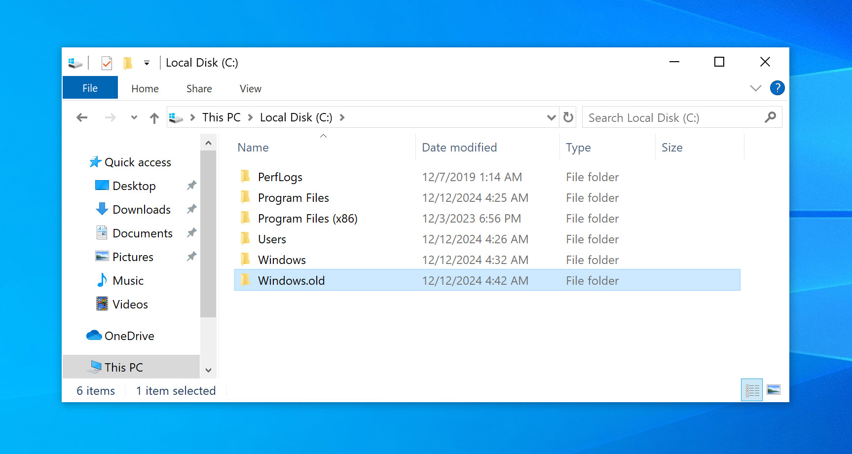This screenshot has height=454, width=852.
Task: Open Desktop in the navigation pane
Action: click(x=134, y=186)
